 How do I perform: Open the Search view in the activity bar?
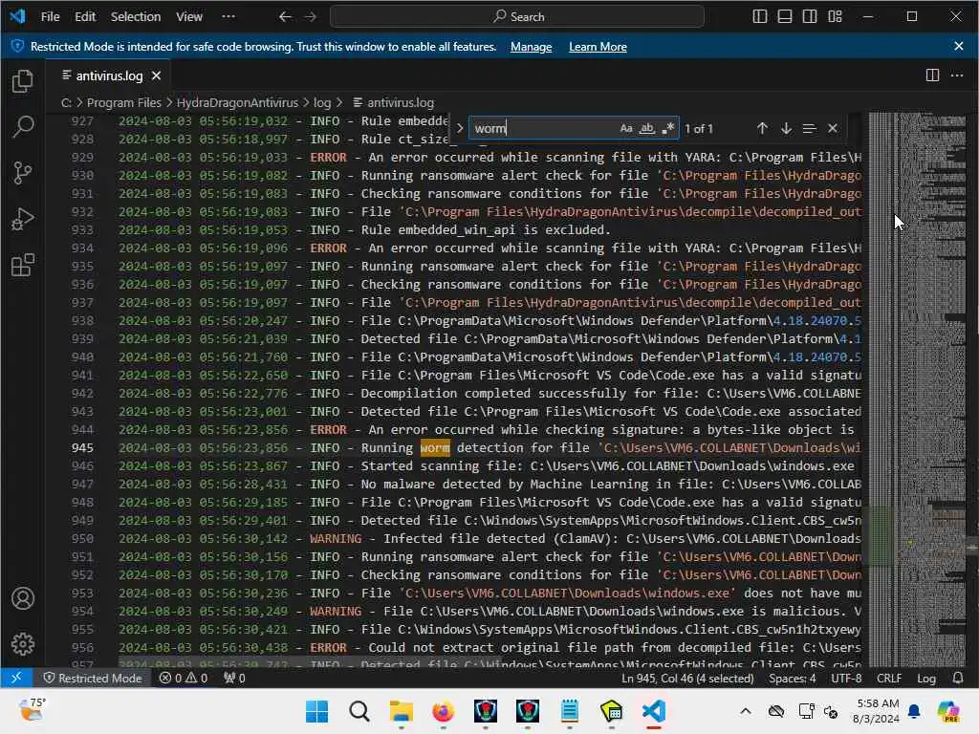point(23,127)
